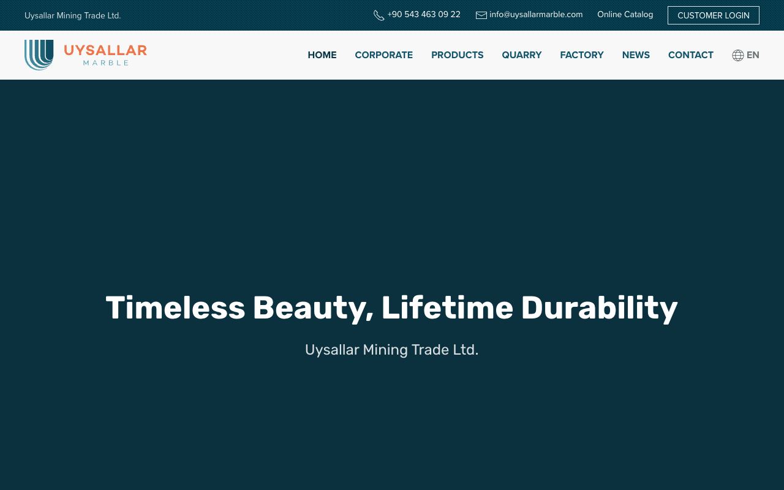Open the FACTORY page
The width and height of the screenshot is (784, 490).
pos(582,55)
